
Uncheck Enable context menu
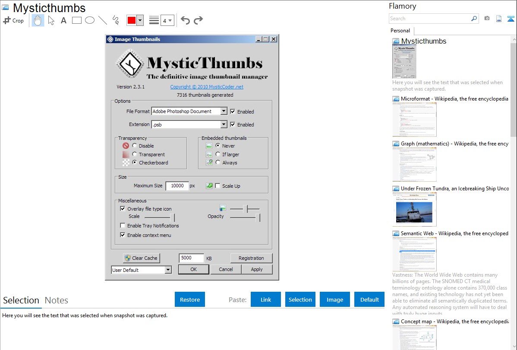tap(123, 235)
